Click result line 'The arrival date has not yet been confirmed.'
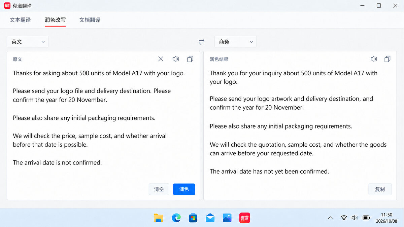 (x=269, y=172)
